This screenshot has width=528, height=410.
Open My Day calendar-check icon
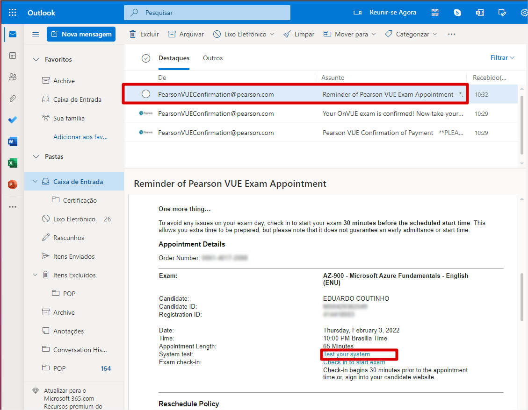click(x=502, y=13)
